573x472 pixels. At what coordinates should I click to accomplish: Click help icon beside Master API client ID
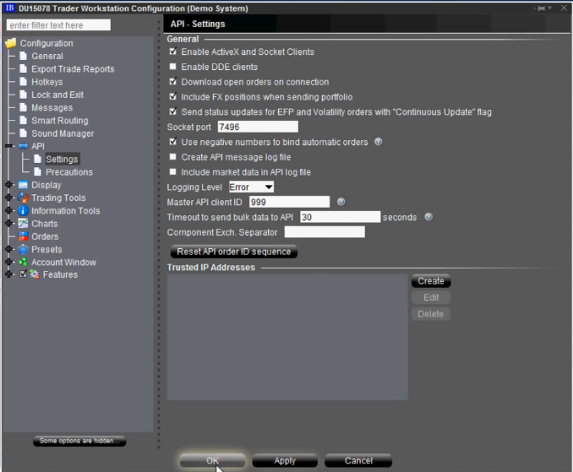pyautogui.click(x=341, y=202)
